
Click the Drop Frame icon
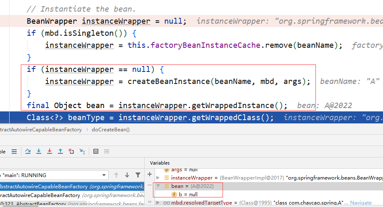[x=71, y=151]
